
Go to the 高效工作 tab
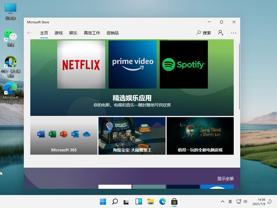point(92,33)
